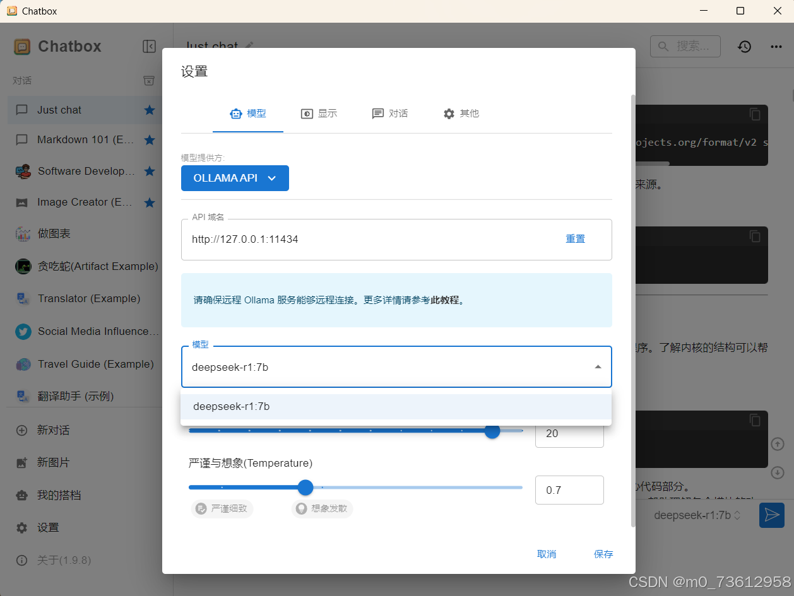This screenshot has height=596, width=794.
Task: Open chat history clock icon
Action: (745, 47)
